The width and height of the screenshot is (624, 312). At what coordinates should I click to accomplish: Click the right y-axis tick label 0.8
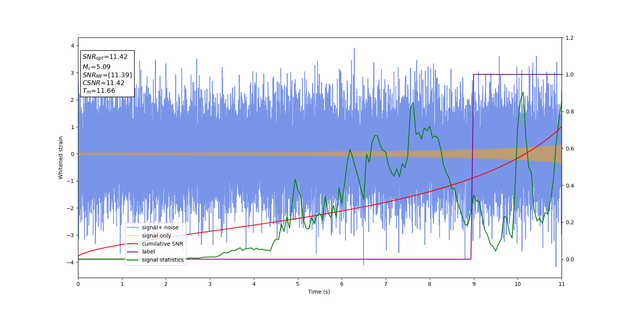pyautogui.click(x=570, y=112)
